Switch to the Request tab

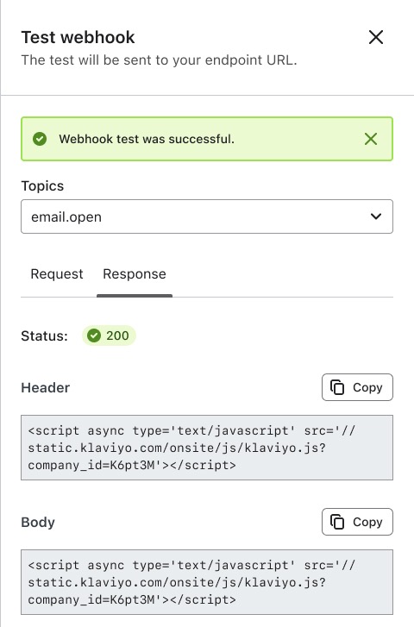[57, 274]
